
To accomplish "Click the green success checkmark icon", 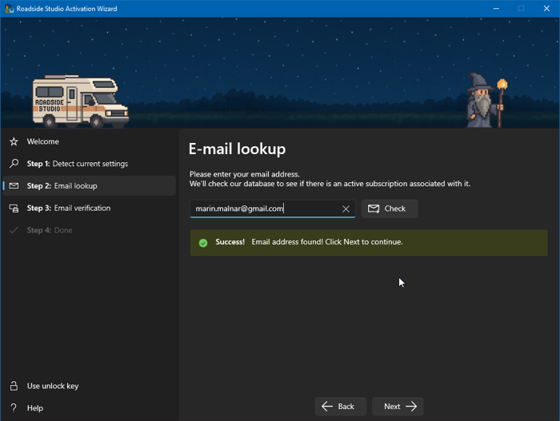I will pyautogui.click(x=203, y=242).
